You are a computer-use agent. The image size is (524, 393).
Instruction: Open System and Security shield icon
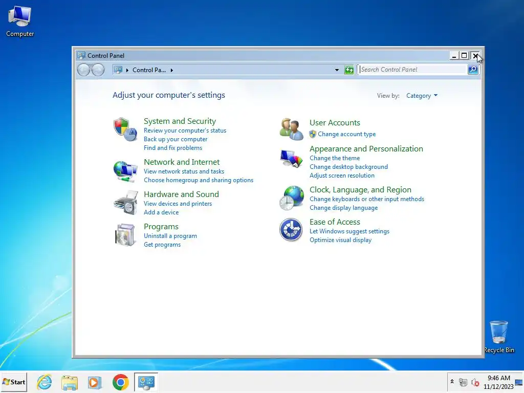tap(125, 129)
